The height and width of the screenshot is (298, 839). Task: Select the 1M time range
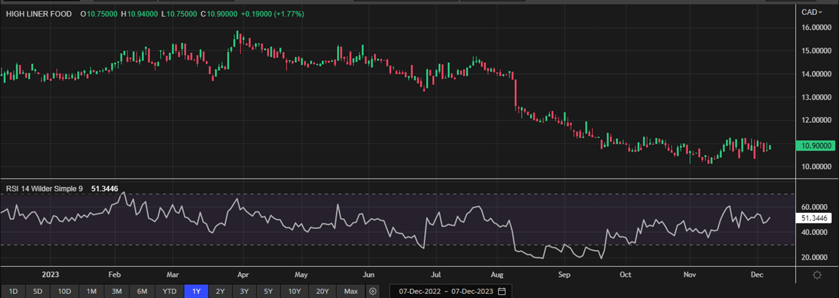(91, 291)
